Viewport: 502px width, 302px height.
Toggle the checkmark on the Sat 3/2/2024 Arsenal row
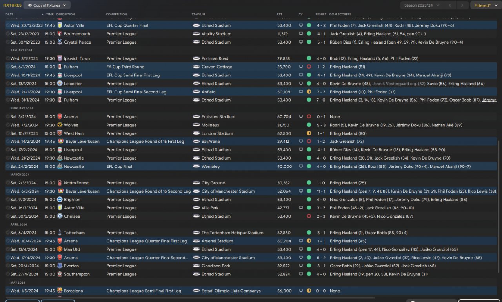tap(8, 117)
